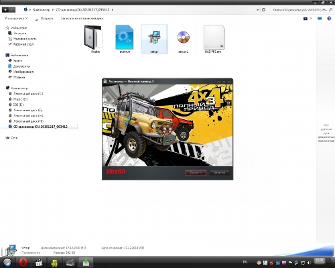This screenshot has height=268, width=335.
Task: Select Библиотеки in navigation pane
Action: coord(19,55)
